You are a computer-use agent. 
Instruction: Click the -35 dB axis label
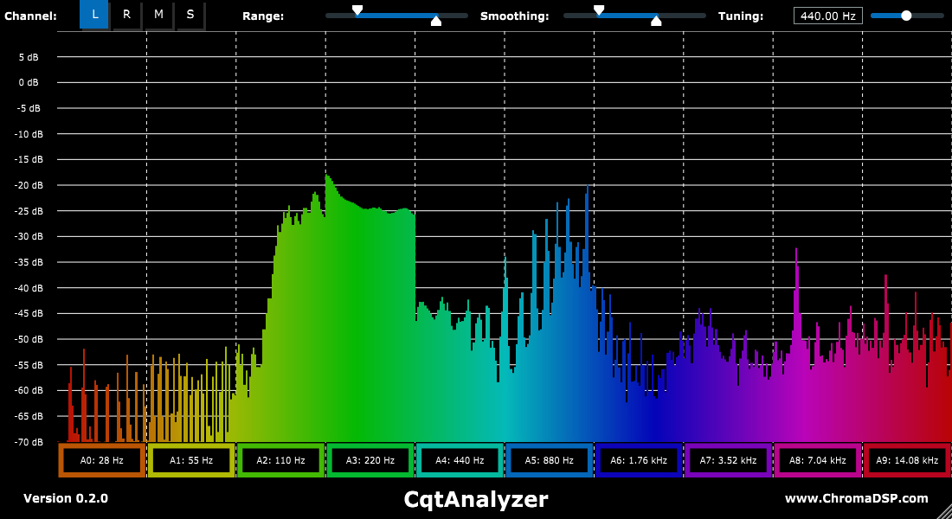point(29,262)
